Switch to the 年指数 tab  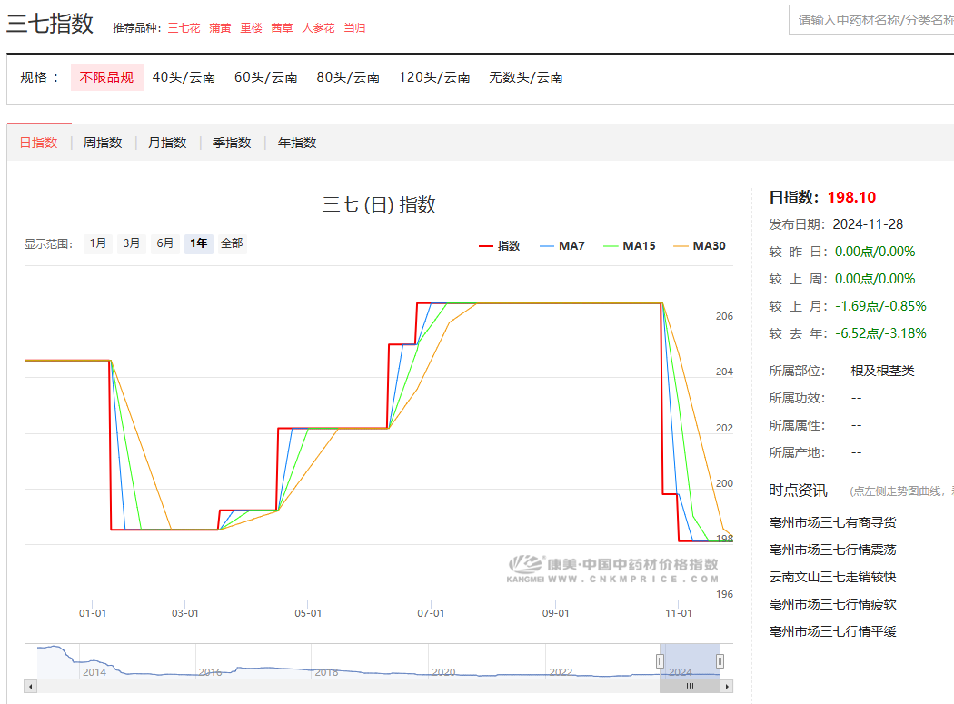[x=297, y=143]
